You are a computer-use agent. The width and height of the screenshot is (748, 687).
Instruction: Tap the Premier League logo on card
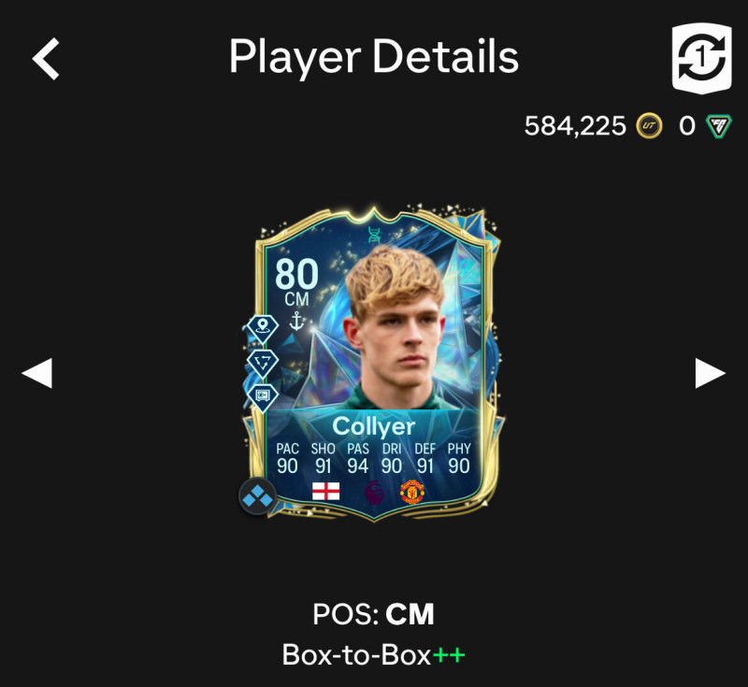[x=373, y=492]
